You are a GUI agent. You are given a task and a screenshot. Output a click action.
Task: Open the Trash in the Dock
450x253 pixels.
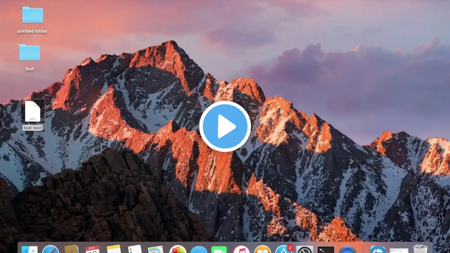point(420,249)
